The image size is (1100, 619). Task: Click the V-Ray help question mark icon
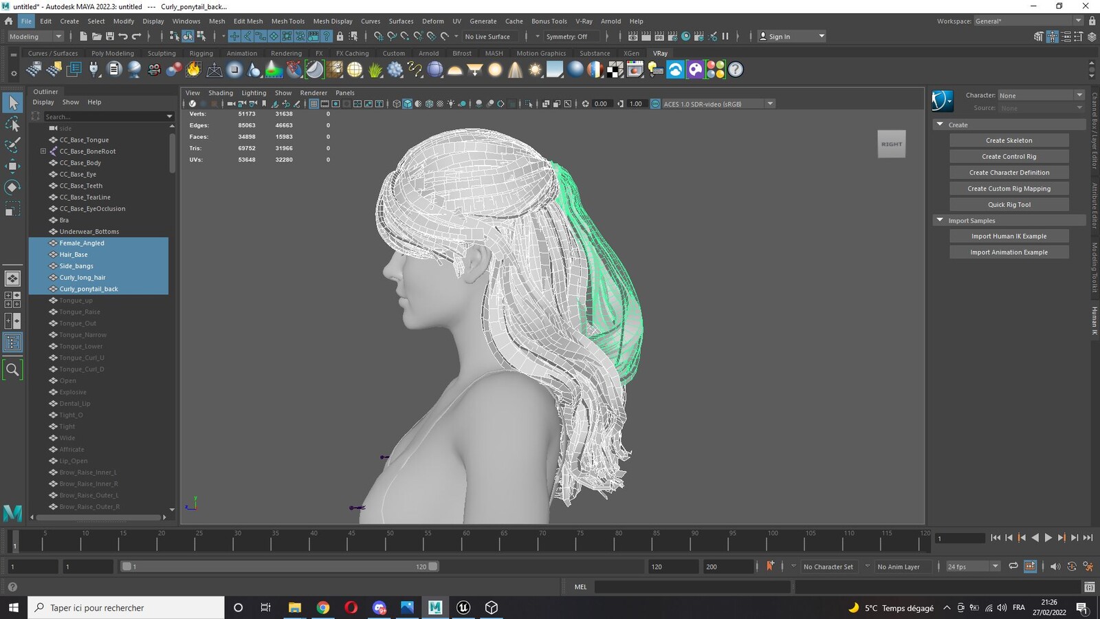click(x=736, y=69)
